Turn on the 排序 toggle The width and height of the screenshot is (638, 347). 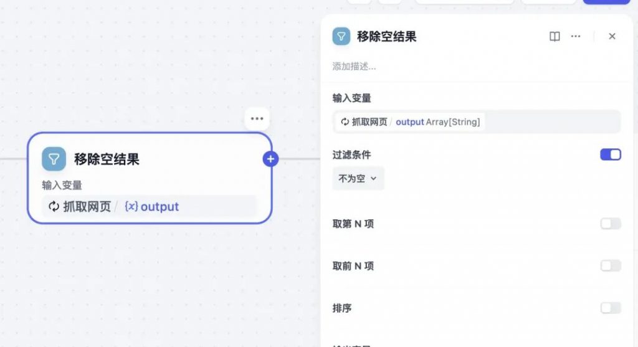[611, 308]
